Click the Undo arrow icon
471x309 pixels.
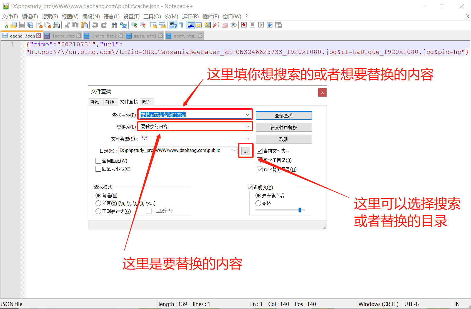click(x=95, y=25)
